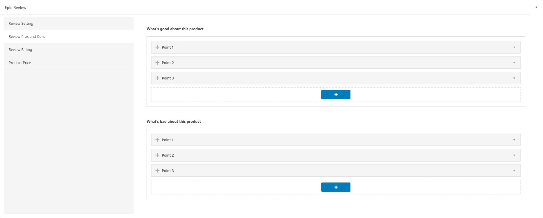Click drag handle icon of Point 2 in bad list
The image size is (543, 218).
pyautogui.click(x=157, y=155)
